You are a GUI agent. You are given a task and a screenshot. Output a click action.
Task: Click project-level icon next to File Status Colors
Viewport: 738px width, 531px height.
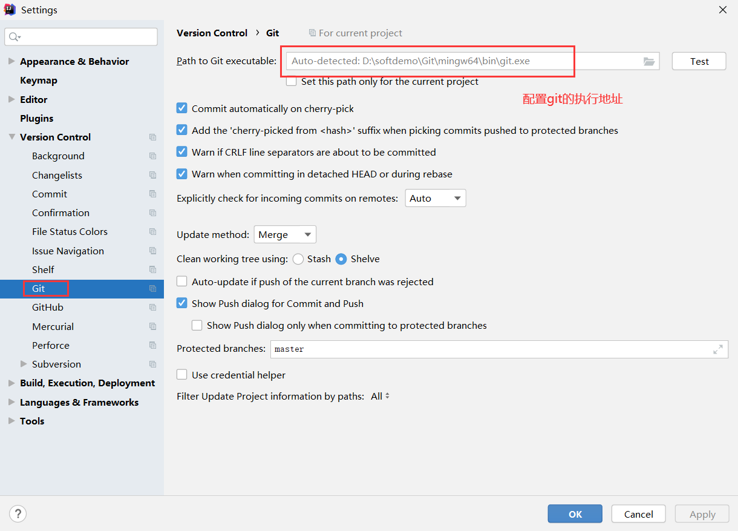click(x=152, y=232)
